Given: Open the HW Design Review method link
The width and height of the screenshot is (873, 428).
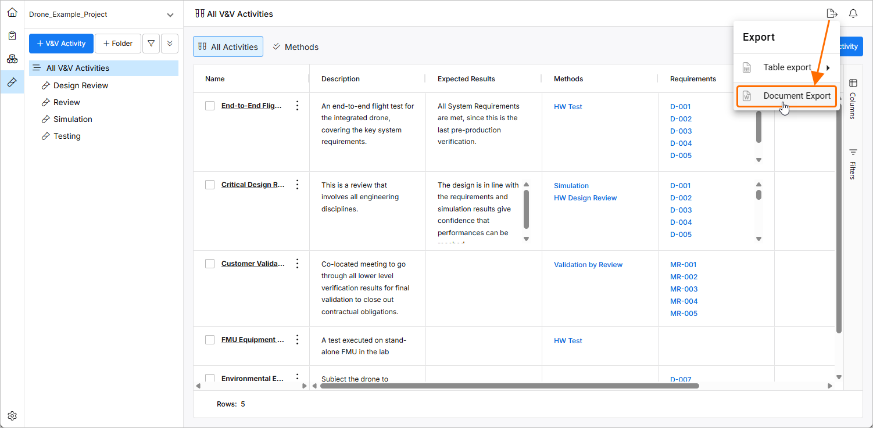Looking at the screenshot, I should click(x=585, y=198).
